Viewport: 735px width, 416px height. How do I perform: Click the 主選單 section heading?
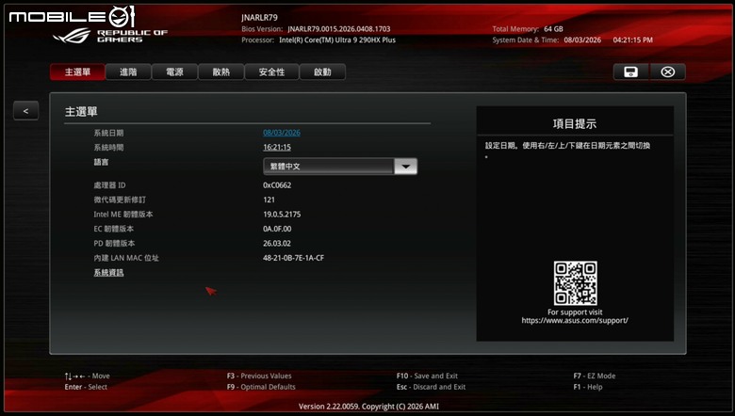pyautogui.click(x=81, y=112)
